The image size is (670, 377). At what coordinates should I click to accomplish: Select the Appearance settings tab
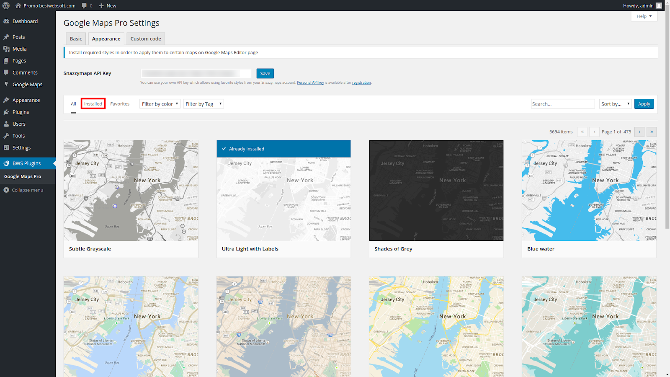tap(106, 39)
